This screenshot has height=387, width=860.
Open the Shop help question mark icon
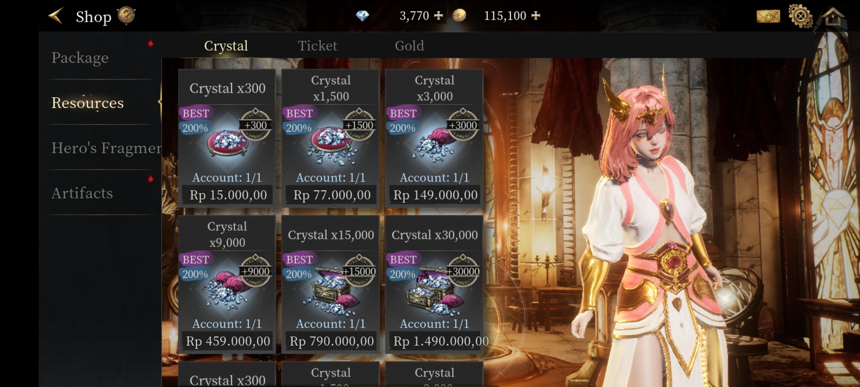(126, 16)
